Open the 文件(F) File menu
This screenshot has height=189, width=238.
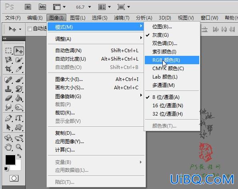click(13, 18)
